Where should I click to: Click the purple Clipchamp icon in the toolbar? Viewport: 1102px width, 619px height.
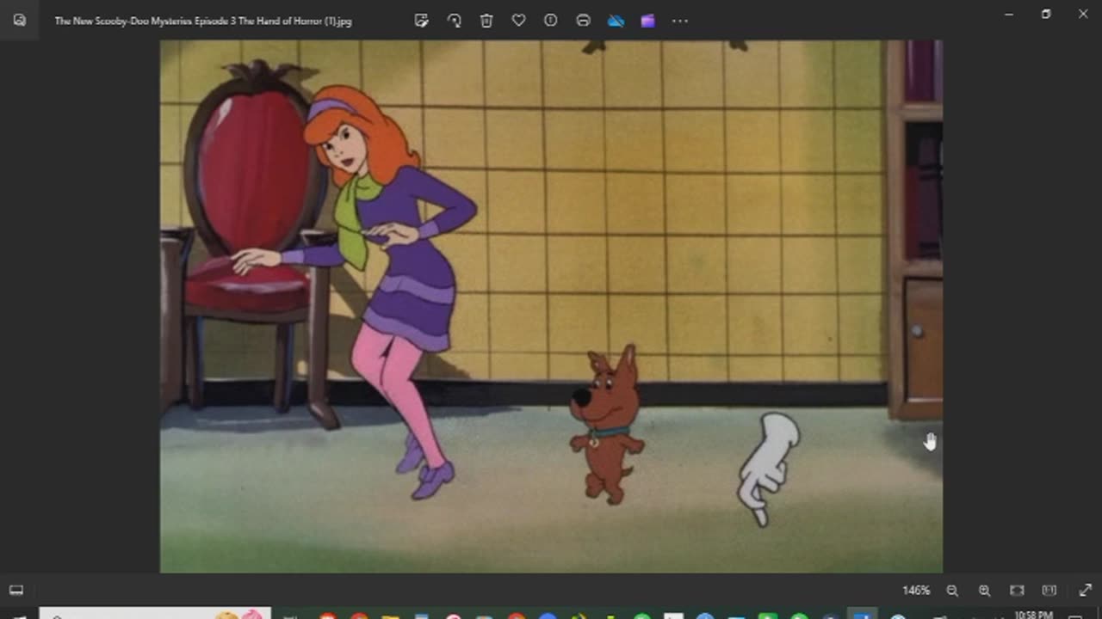(x=647, y=21)
